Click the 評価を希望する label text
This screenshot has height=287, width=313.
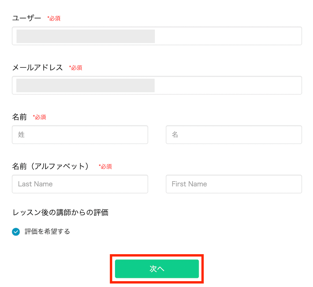47,231
